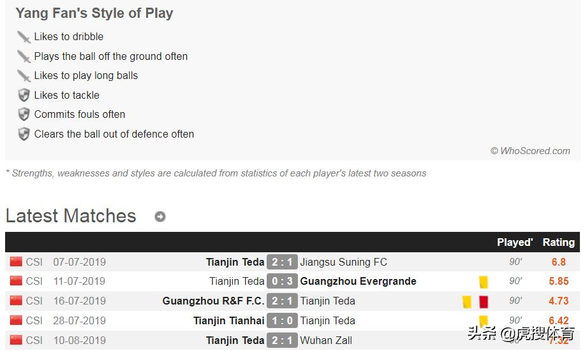The height and width of the screenshot is (351, 585).
Task: Click the red card icon in Guangzhou R&F match
Action: pos(484,301)
